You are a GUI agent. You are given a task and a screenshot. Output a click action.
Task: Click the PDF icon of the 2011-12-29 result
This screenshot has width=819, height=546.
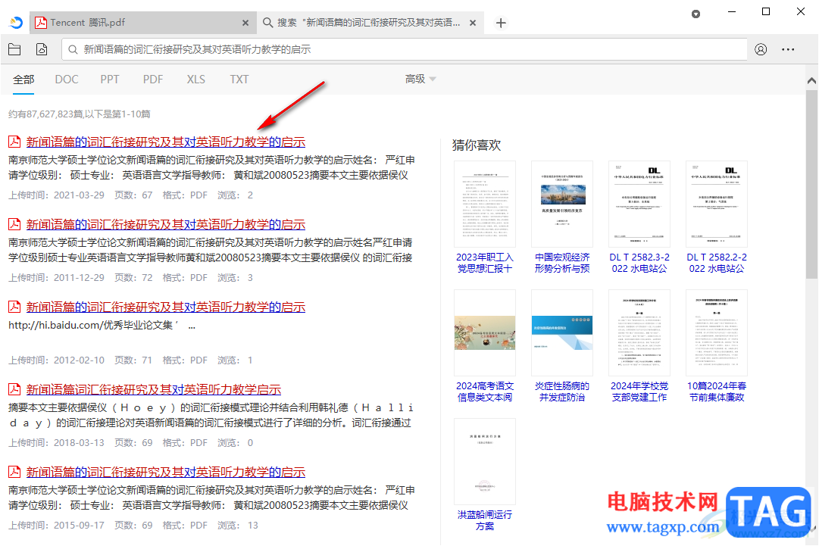14,224
